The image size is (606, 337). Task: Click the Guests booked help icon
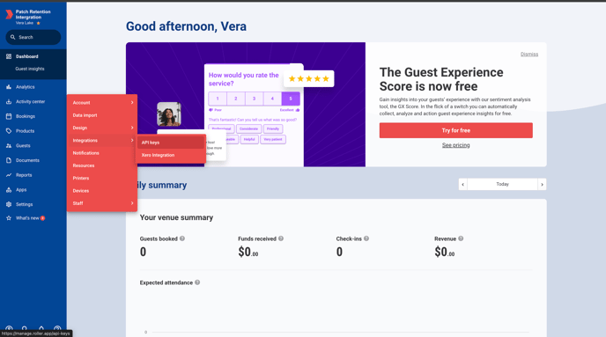point(182,238)
